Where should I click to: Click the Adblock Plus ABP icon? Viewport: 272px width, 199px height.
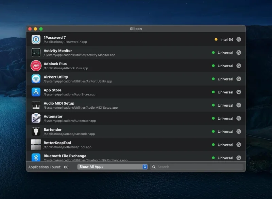pos(36,66)
